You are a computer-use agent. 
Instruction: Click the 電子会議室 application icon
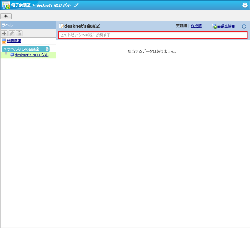point(6,5)
